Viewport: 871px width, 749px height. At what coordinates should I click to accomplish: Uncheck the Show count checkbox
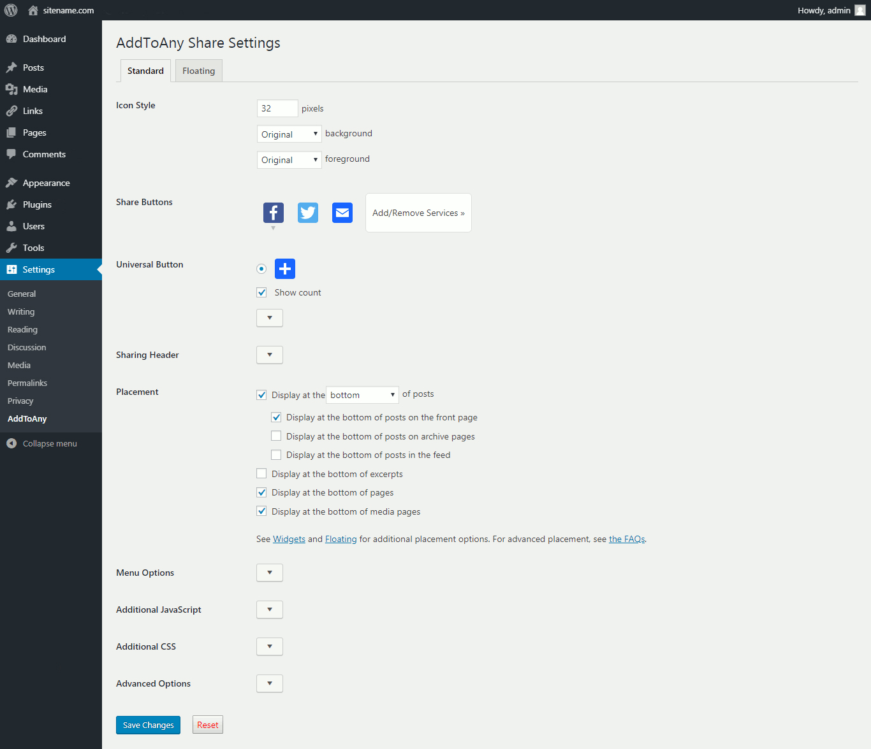(261, 292)
